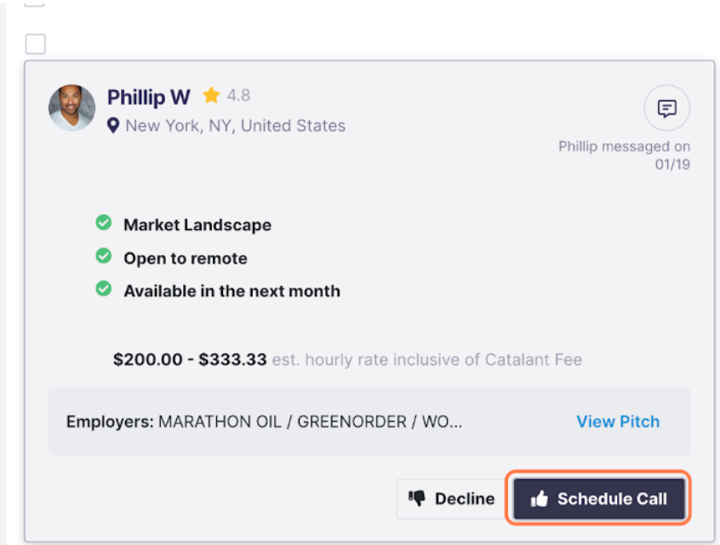Click the 4.8 rating number
720x545 pixels.
pyautogui.click(x=238, y=95)
